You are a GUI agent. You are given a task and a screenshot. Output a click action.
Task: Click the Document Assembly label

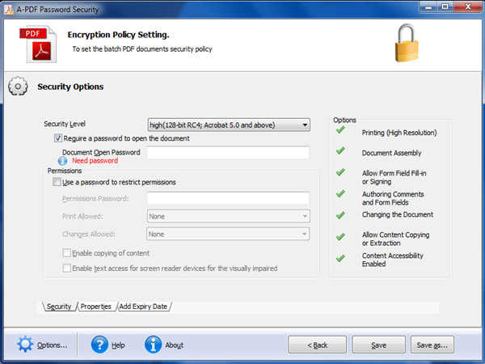click(391, 153)
